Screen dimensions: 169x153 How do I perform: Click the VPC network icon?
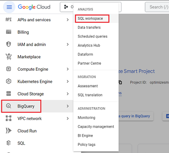point(9,118)
